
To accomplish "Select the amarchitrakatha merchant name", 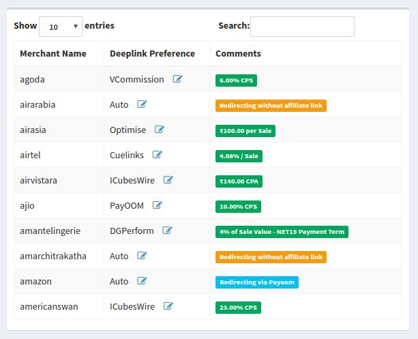I will [x=53, y=256].
